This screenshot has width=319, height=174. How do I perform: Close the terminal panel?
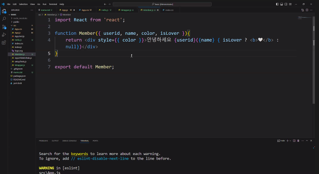pos(311,141)
